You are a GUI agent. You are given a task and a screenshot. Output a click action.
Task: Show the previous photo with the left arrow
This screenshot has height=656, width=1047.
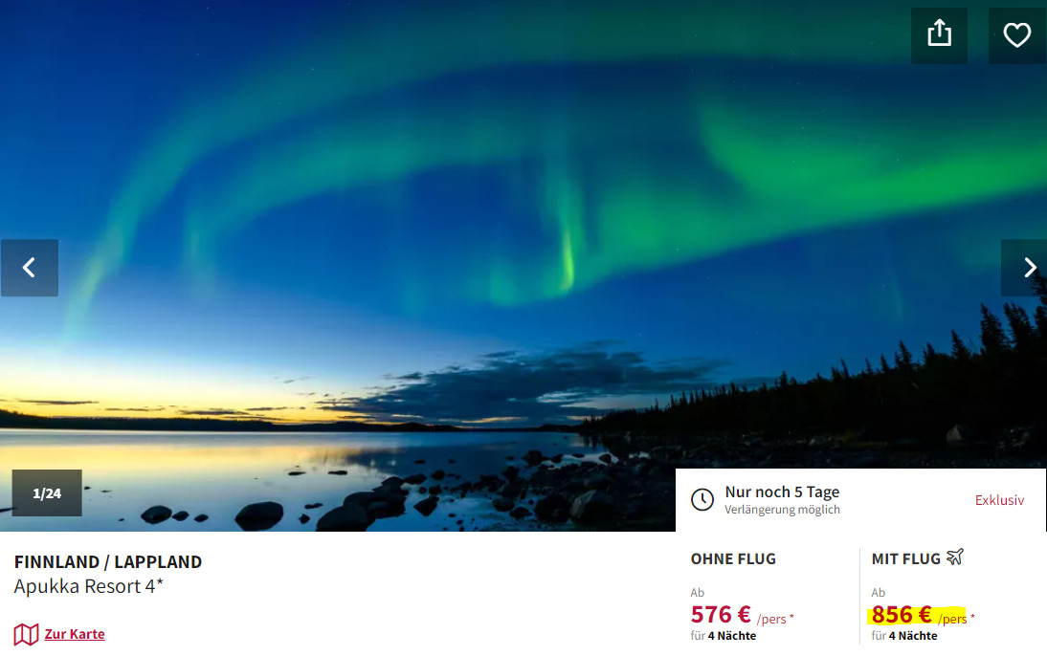30,268
